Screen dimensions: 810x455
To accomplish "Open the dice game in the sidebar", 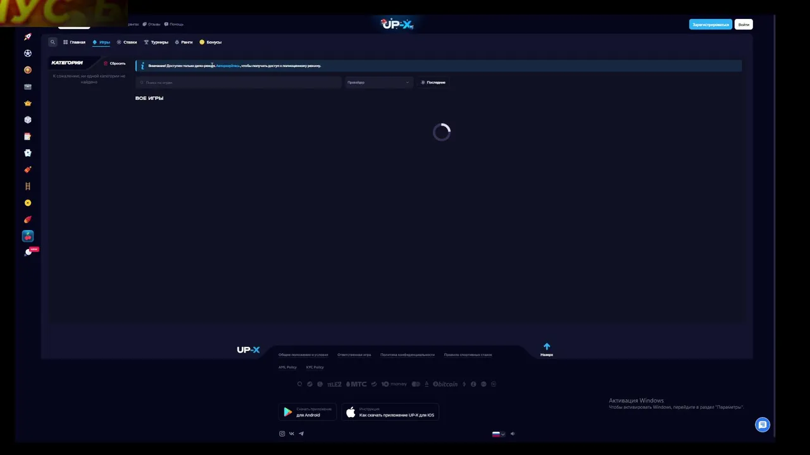I will click(x=28, y=119).
